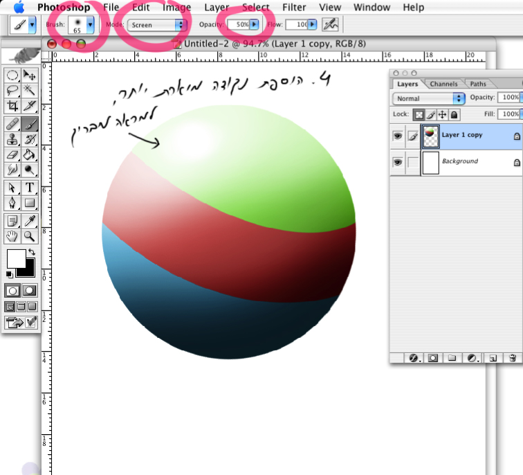This screenshot has height=475, width=523.
Task: Select the Slice tool
Action: click(x=30, y=106)
